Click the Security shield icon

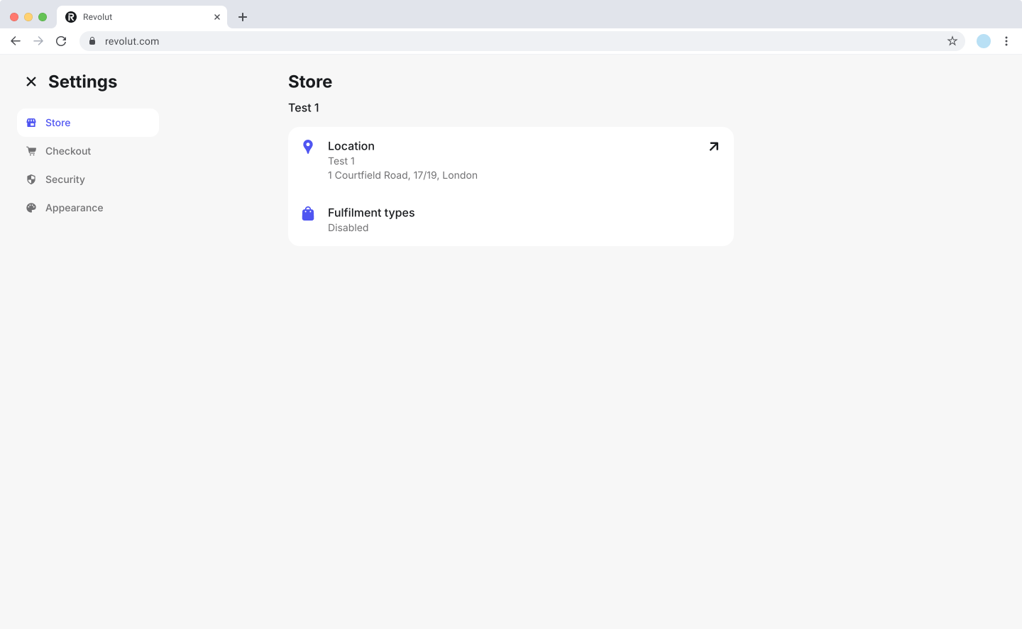coord(31,179)
